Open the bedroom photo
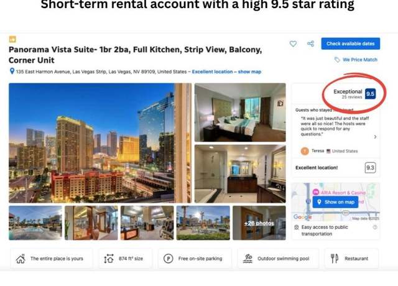Screen dimensions: 398x286 [x=240, y=113]
